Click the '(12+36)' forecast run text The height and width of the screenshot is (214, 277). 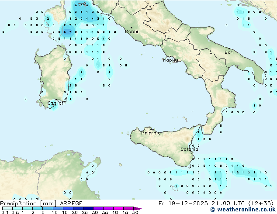[261, 204]
